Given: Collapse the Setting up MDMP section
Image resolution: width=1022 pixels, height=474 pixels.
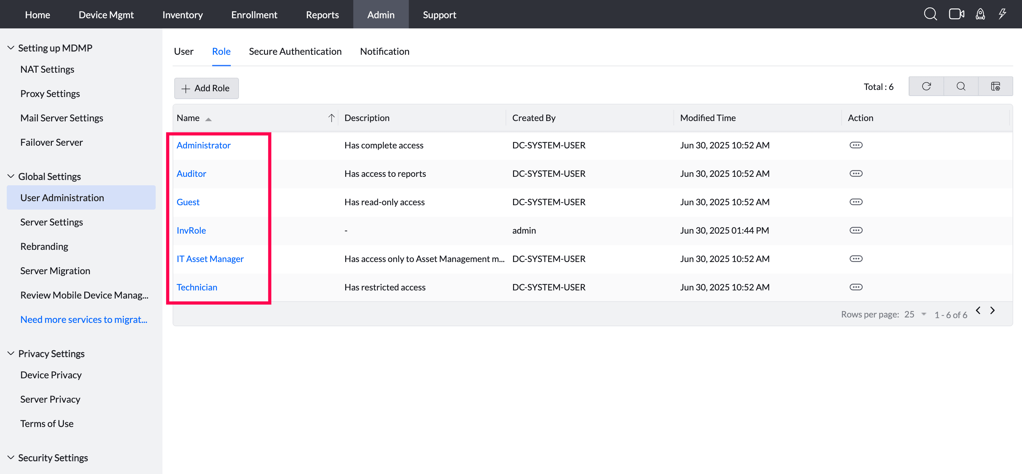Looking at the screenshot, I should click(x=11, y=48).
